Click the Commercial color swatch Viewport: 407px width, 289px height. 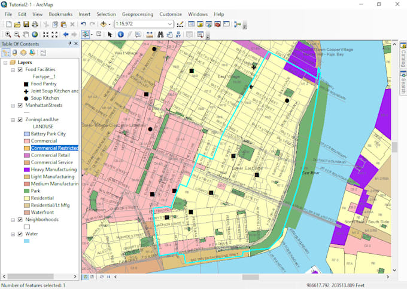[x=27, y=141]
